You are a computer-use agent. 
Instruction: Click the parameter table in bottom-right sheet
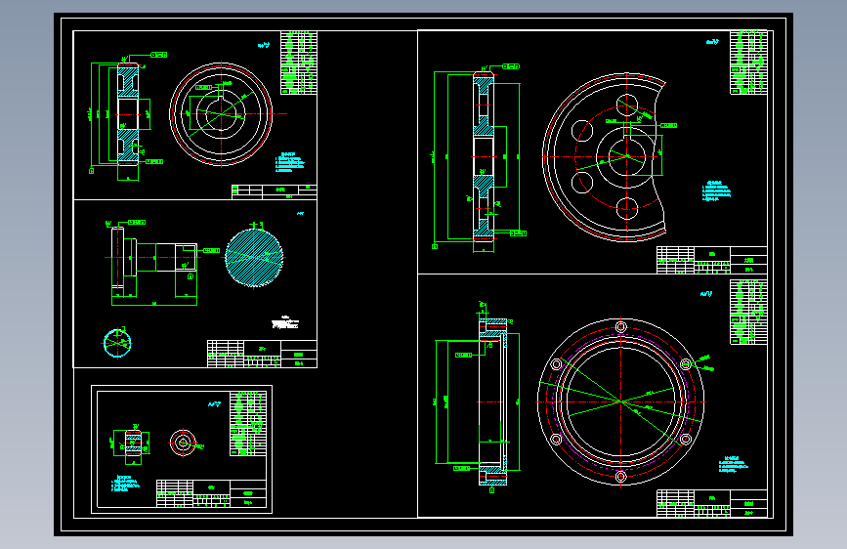tap(748, 312)
